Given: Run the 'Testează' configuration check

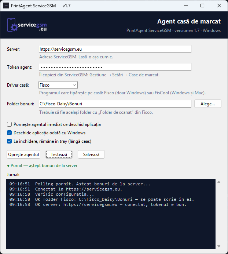Looking at the screenshot, I should (x=59, y=155).
